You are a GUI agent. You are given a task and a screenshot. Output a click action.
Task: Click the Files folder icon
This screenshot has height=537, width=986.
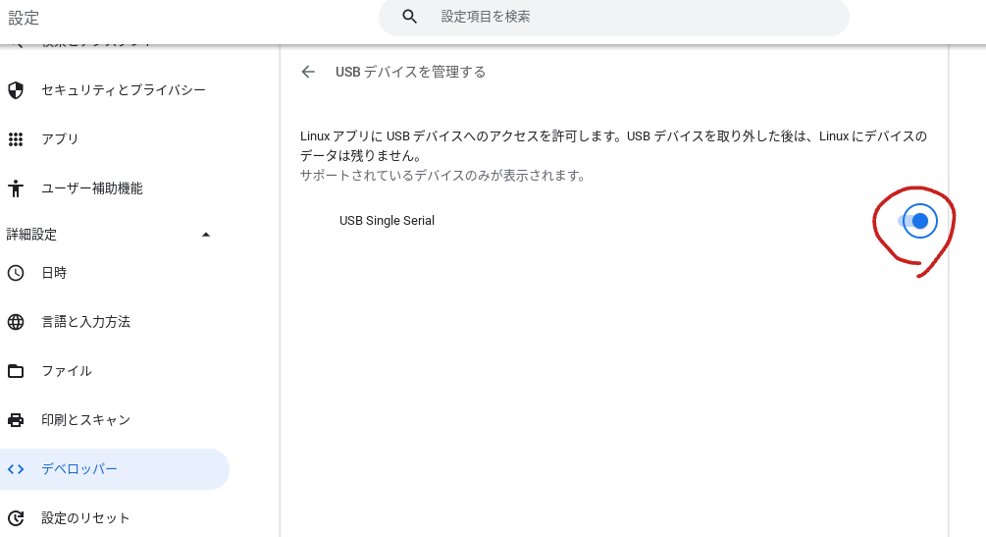click(x=16, y=371)
